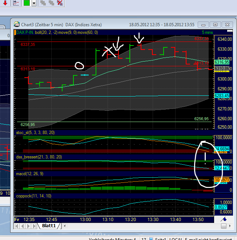The width and height of the screenshot is (237, 240).
Task: Switch to the Blatt1 sheet tab
Action: (49, 226)
